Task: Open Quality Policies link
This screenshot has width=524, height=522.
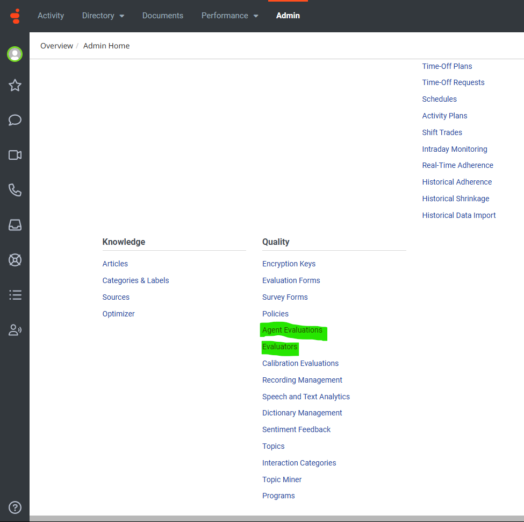Action: click(x=275, y=314)
